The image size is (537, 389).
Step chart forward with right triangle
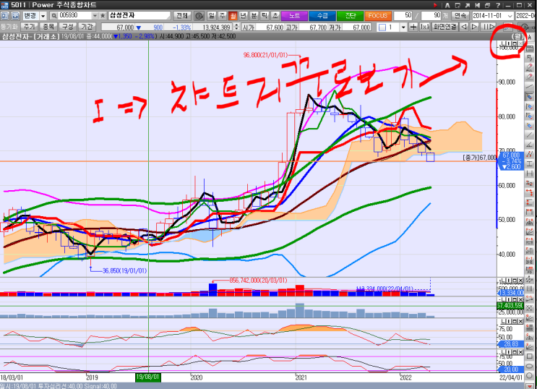475,27
